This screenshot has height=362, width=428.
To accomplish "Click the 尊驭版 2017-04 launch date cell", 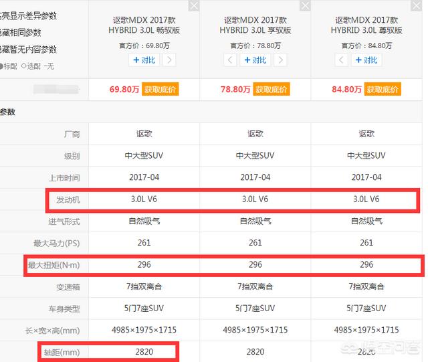I will coord(366,177).
